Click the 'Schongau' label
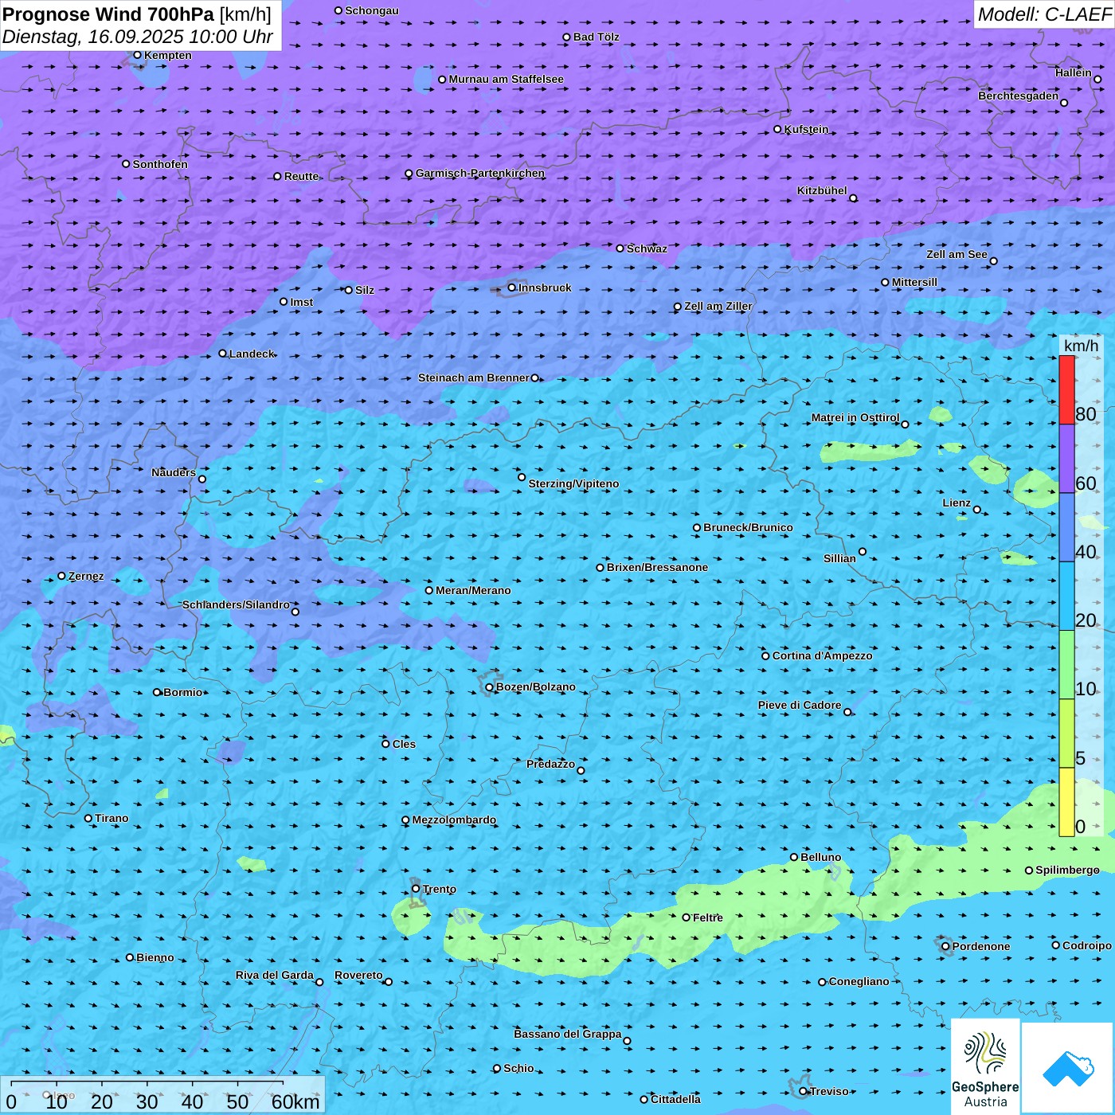1115x1115 pixels. pyautogui.click(x=371, y=10)
